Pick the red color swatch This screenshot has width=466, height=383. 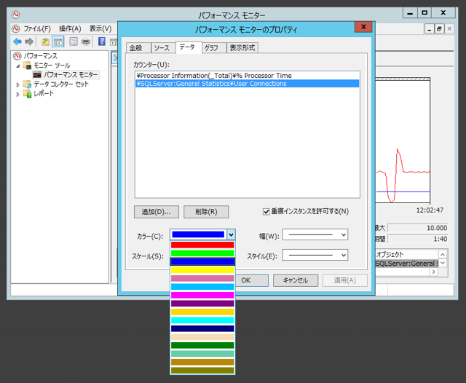pyautogui.click(x=202, y=245)
